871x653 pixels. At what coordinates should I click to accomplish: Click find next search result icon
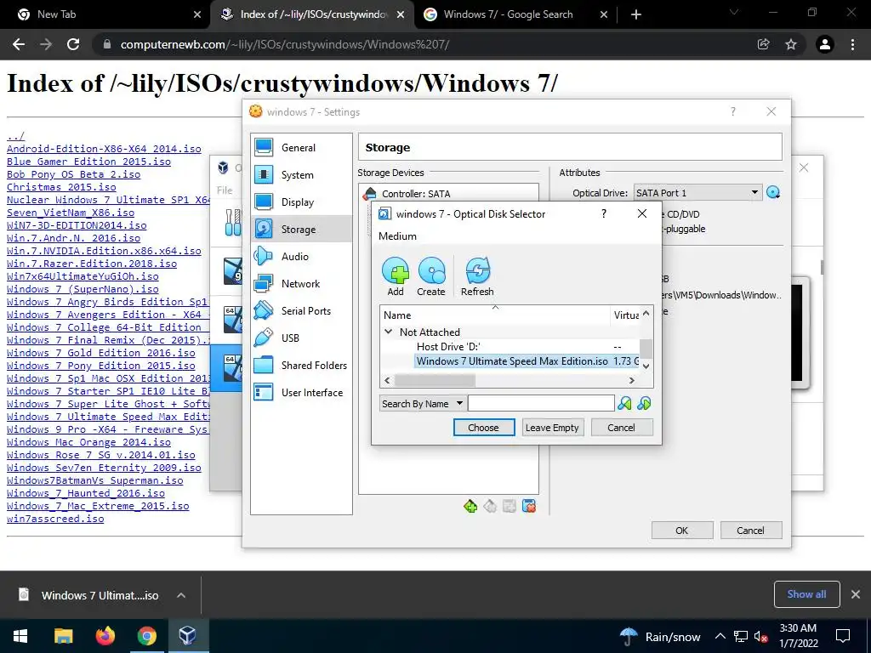click(x=644, y=404)
